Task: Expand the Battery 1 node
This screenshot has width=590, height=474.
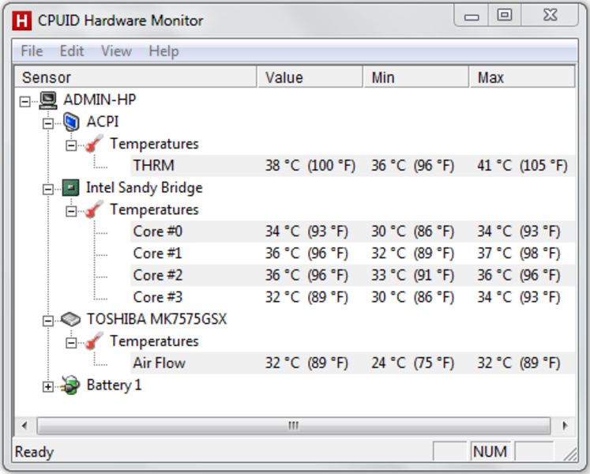Action: coord(48,386)
